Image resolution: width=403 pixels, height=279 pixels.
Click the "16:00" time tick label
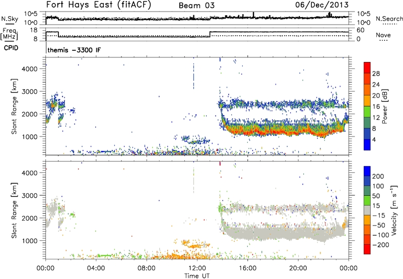(247, 268)
